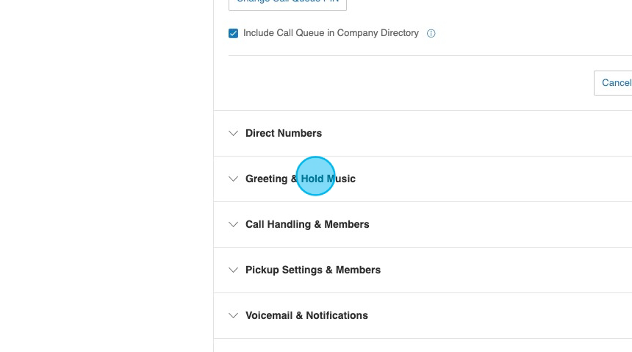Open the info icon next to Company Directory

click(431, 34)
